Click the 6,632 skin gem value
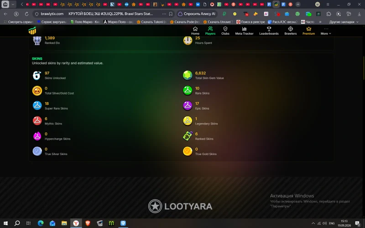The width and height of the screenshot is (365, 228). point(200,73)
